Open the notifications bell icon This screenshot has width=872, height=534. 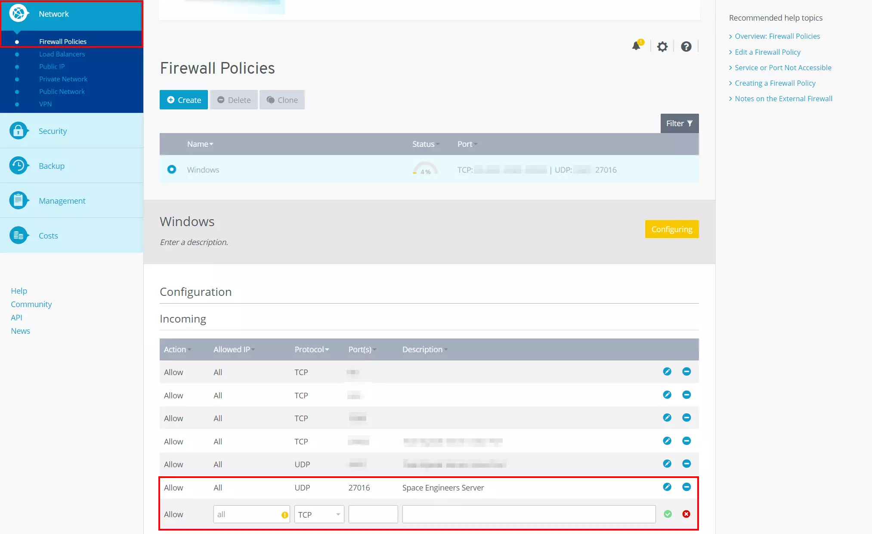point(637,46)
